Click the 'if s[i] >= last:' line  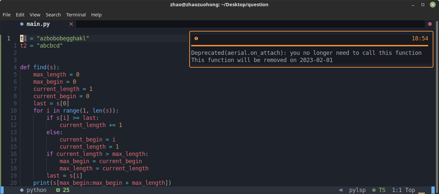point(73,118)
